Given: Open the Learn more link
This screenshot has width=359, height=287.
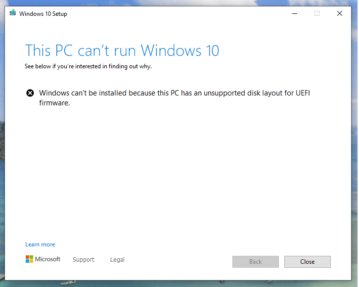Looking at the screenshot, I should tap(40, 244).
